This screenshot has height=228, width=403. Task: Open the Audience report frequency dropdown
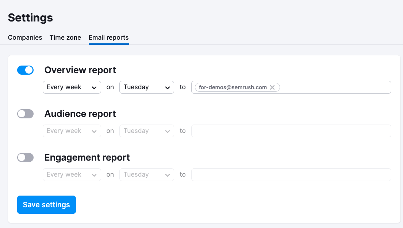tap(72, 131)
